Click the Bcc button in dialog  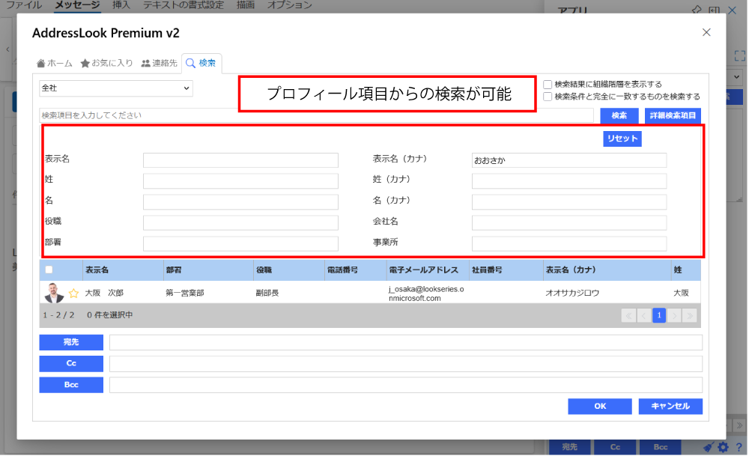71,386
